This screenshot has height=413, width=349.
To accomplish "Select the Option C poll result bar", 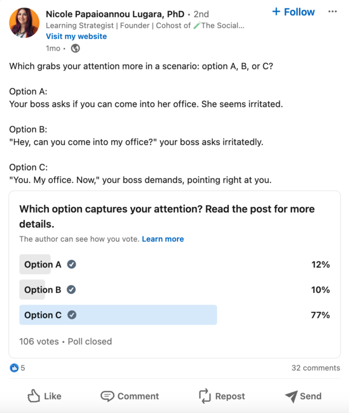I will click(118, 315).
